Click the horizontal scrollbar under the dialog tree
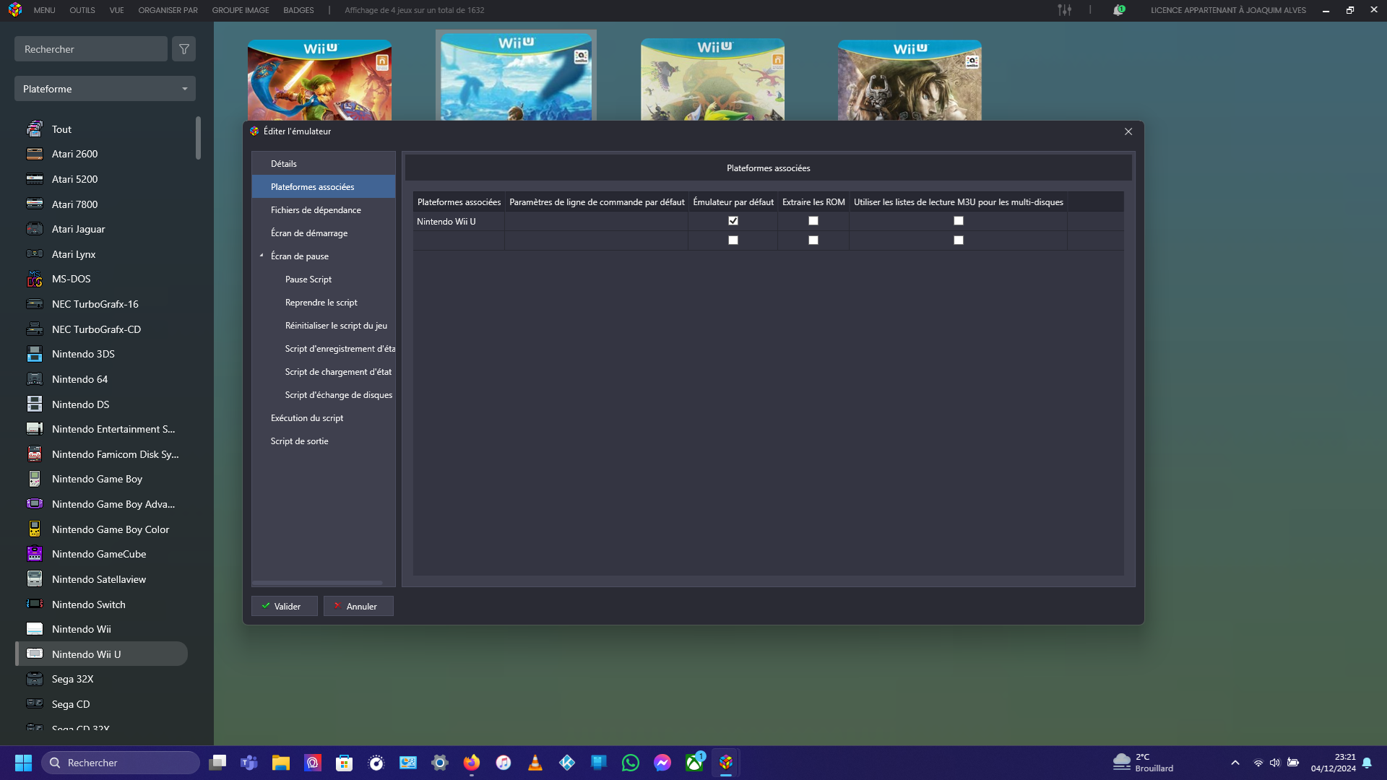Image resolution: width=1387 pixels, height=780 pixels. click(317, 583)
